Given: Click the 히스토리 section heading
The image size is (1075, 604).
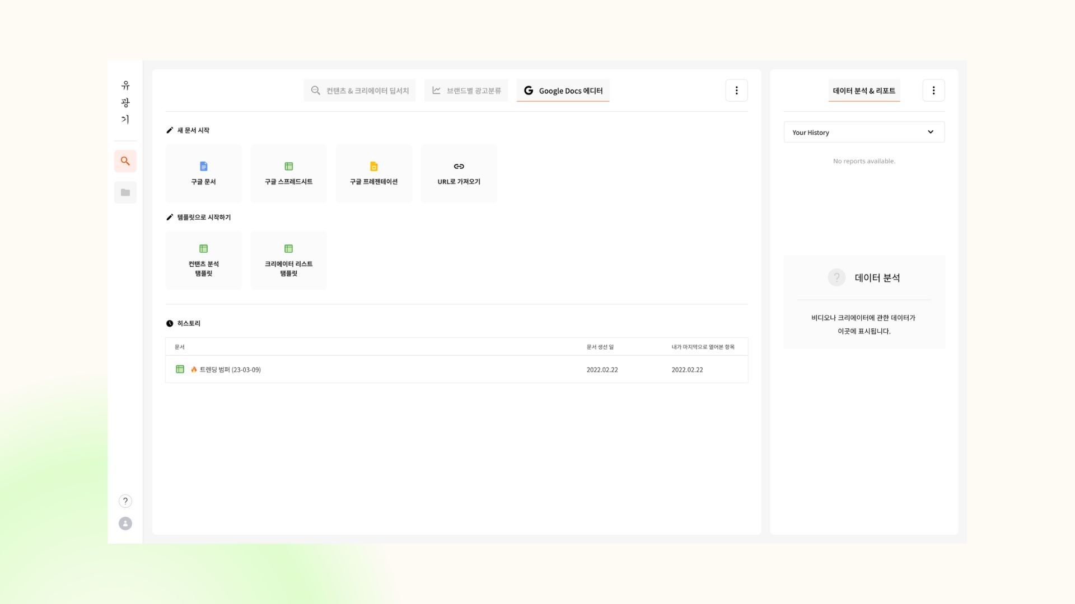Looking at the screenshot, I should coord(189,323).
